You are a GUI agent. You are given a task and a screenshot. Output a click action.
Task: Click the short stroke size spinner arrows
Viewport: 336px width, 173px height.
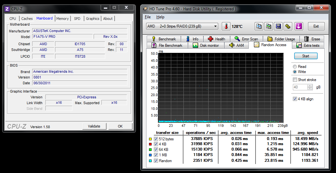[310, 87]
